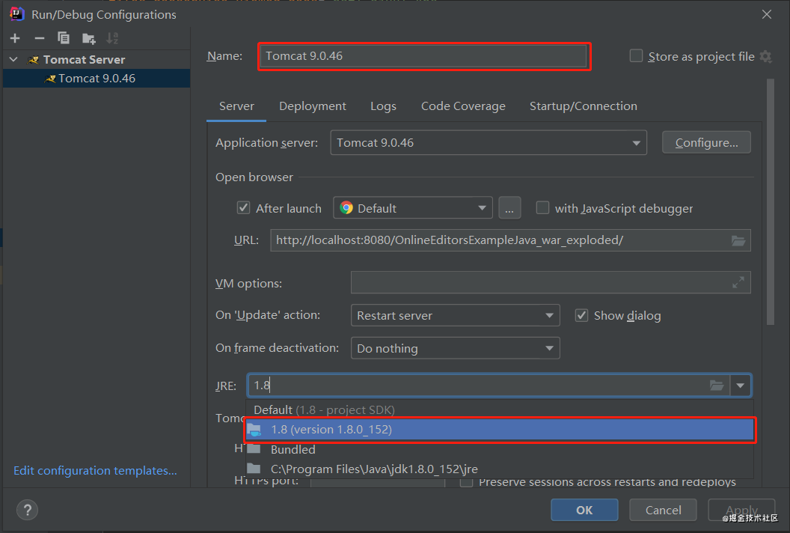Select Tomcat 9.0.46 configuration in tree
The height and width of the screenshot is (533, 790).
pyautogui.click(x=97, y=78)
